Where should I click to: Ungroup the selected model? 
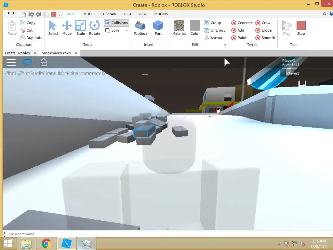[x=215, y=30]
